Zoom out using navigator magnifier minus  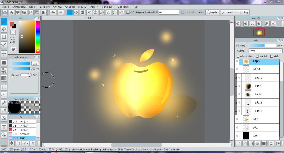[x=259, y=24]
